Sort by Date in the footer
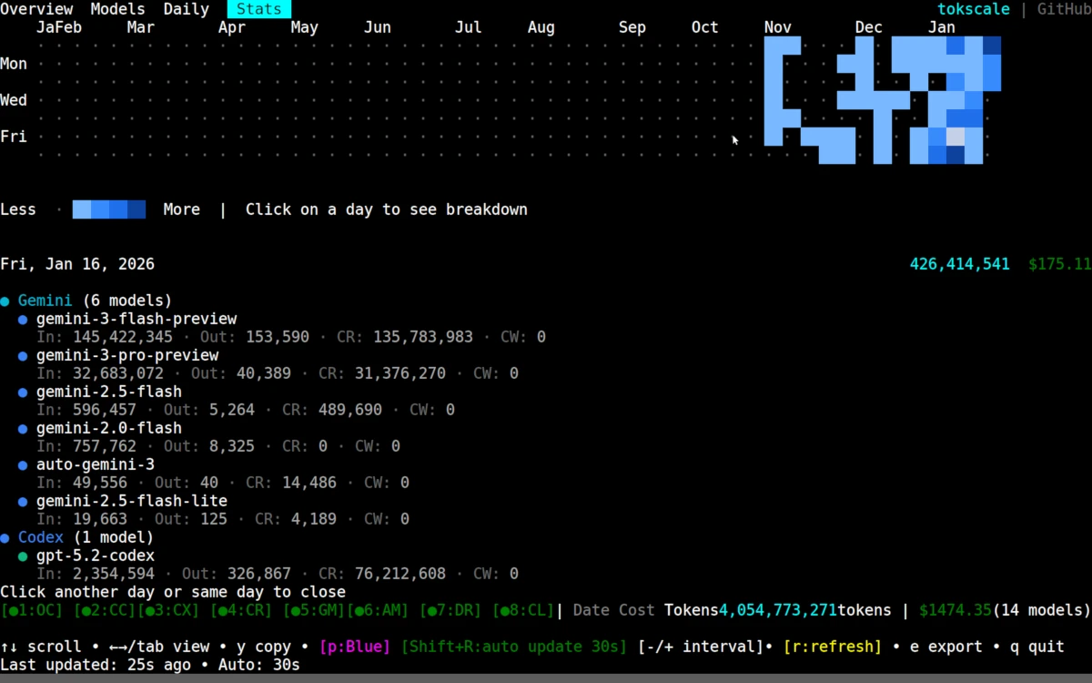This screenshot has height=683, width=1092. click(591, 610)
